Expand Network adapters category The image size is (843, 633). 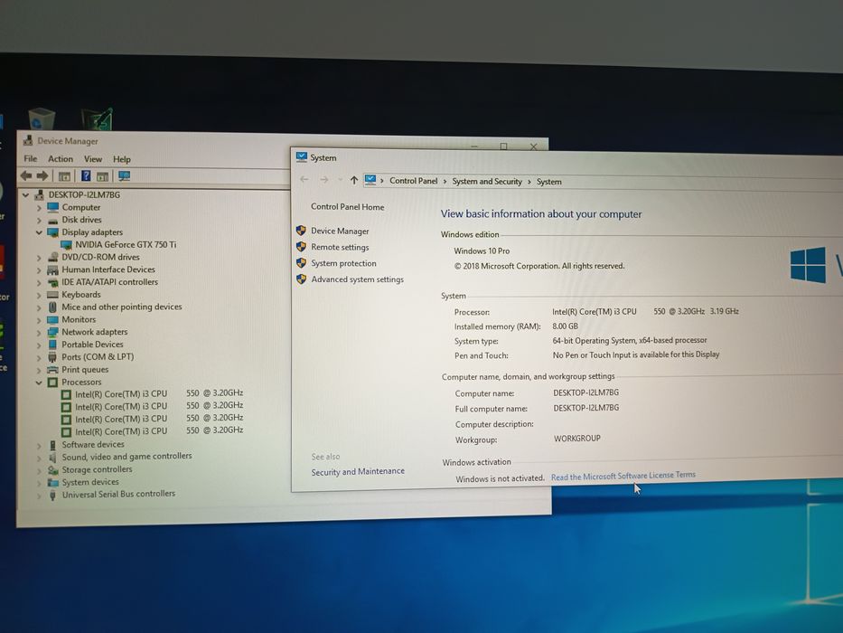click(x=39, y=333)
